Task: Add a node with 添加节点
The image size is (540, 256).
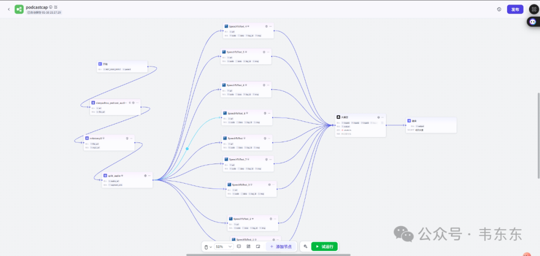Action: (280, 246)
